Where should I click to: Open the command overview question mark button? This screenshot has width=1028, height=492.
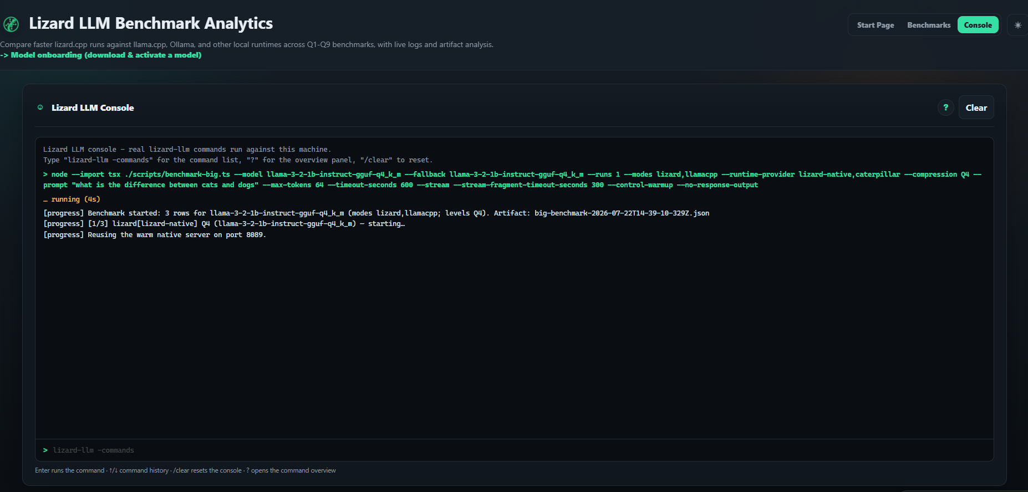tap(946, 107)
